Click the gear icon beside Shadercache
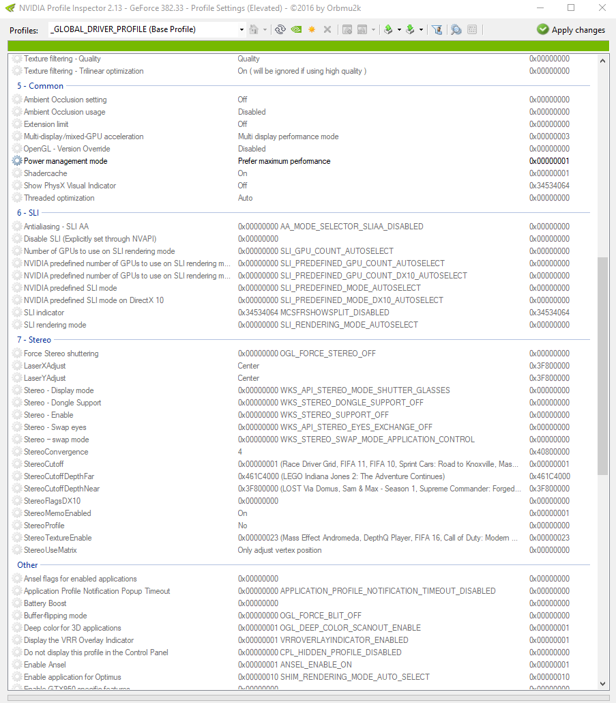Screen dimensions: 616x703 coord(17,173)
